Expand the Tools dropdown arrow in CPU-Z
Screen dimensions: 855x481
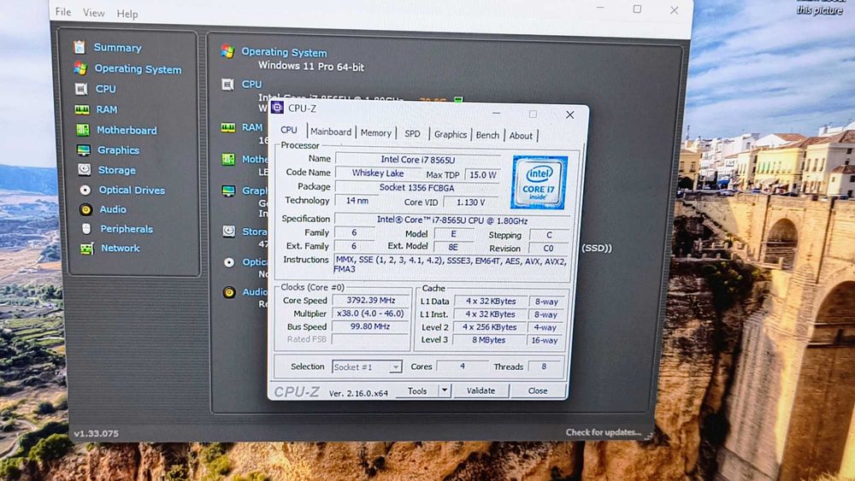tap(445, 390)
